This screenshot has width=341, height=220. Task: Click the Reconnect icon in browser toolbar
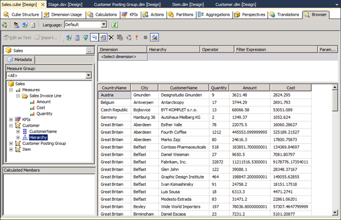[25, 25]
